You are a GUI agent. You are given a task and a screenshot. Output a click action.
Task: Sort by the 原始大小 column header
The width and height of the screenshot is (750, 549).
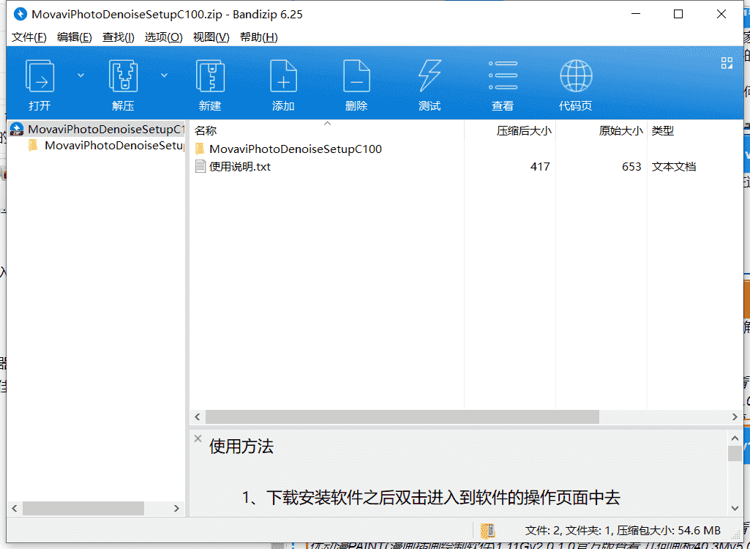point(601,130)
